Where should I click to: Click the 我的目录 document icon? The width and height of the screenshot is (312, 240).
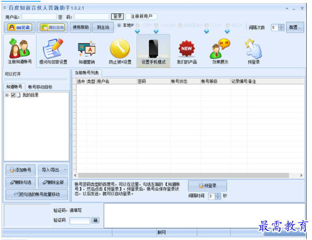click(19, 95)
